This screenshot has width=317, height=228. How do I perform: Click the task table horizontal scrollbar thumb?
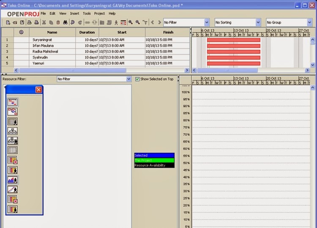(x=73, y=70)
